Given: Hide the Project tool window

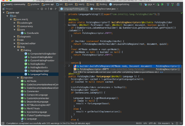Looking at the screenshot, I should [56, 9].
